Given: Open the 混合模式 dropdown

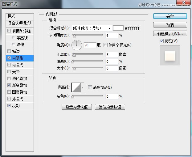Looking at the screenshot, I should tap(92, 28).
